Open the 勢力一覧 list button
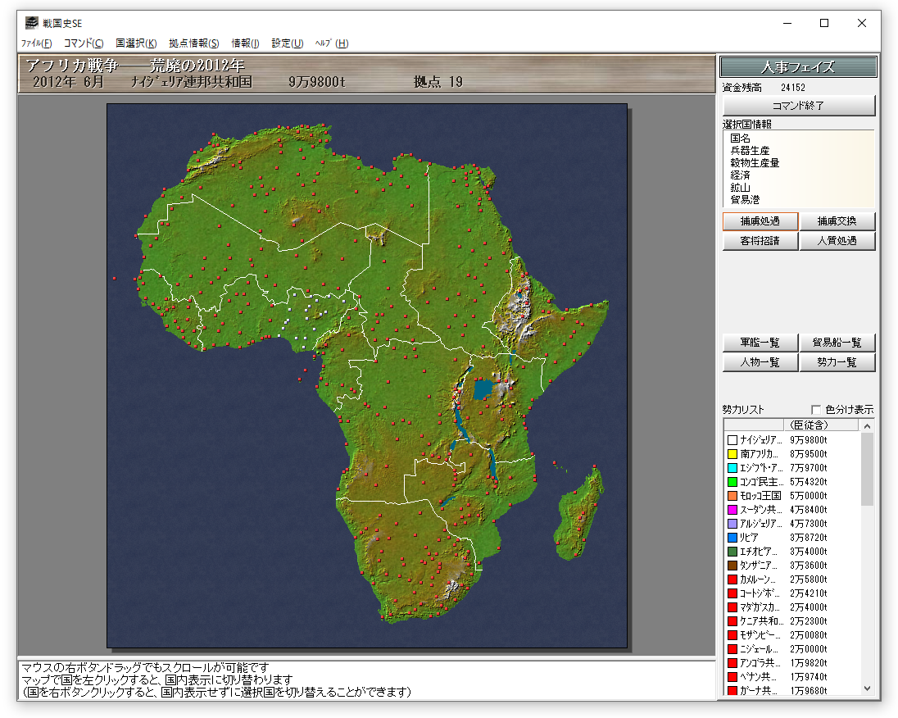 (x=837, y=362)
